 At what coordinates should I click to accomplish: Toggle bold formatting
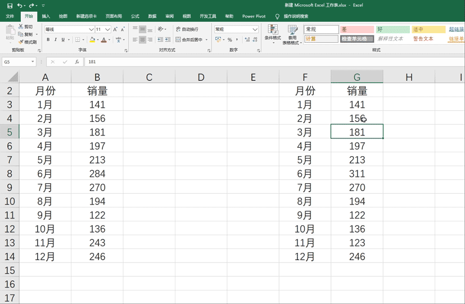pyautogui.click(x=48, y=39)
